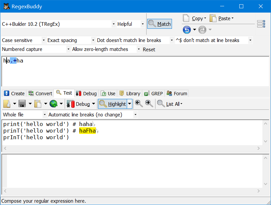Expand the save file dropdown arrow
Image resolution: width=271 pixels, height=205 pixels.
[x=30, y=104]
